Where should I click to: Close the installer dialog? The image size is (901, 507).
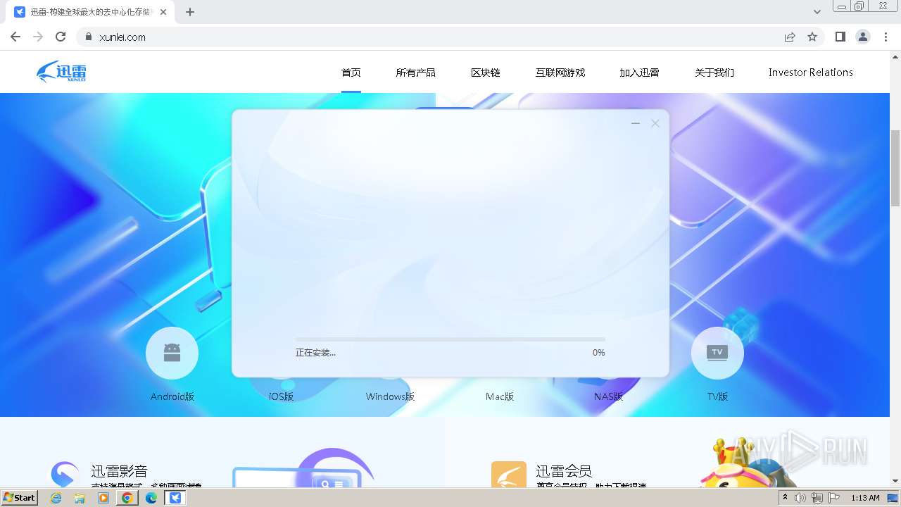(x=655, y=123)
